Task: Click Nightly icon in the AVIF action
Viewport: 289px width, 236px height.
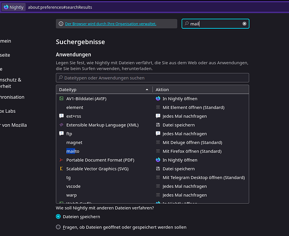Action: pos(158,99)
